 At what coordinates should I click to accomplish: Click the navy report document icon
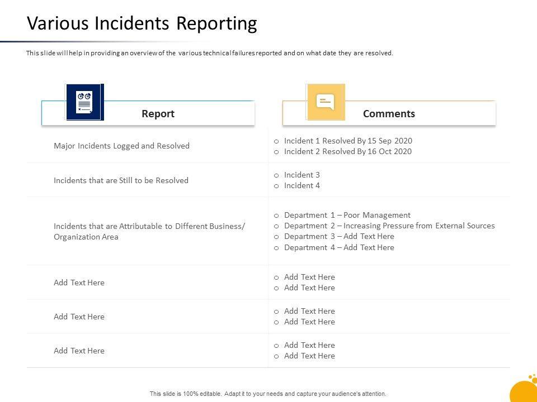84,102
